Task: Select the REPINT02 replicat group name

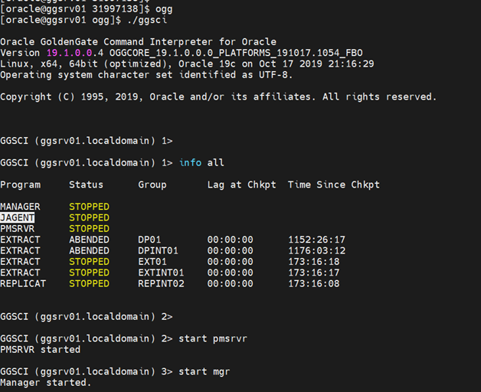Action: (161, 283)
